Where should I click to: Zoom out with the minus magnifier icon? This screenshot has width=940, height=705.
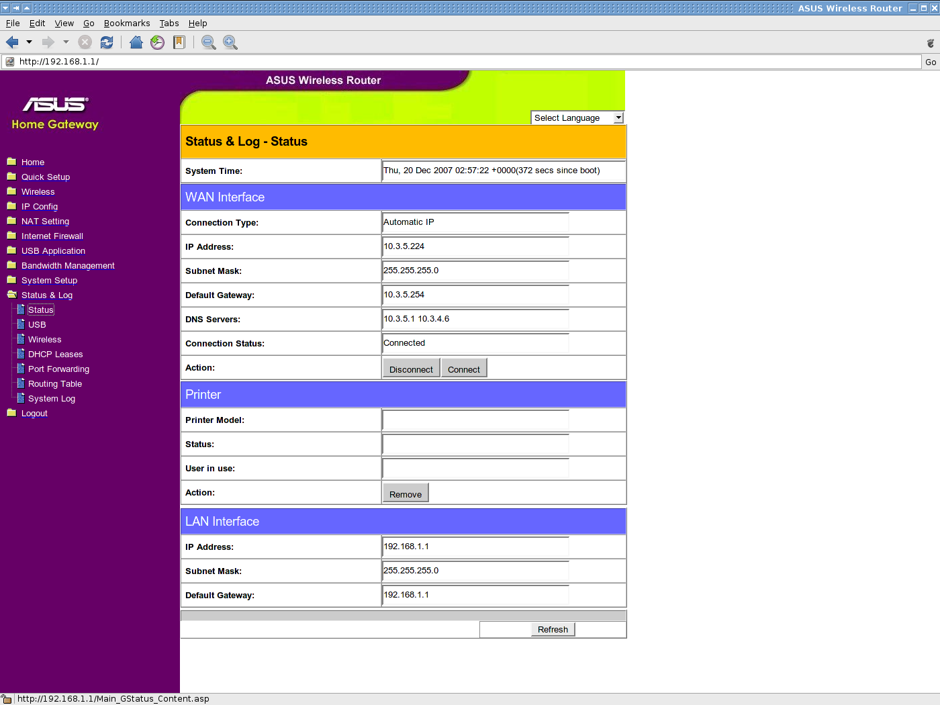tap(209, 42)
